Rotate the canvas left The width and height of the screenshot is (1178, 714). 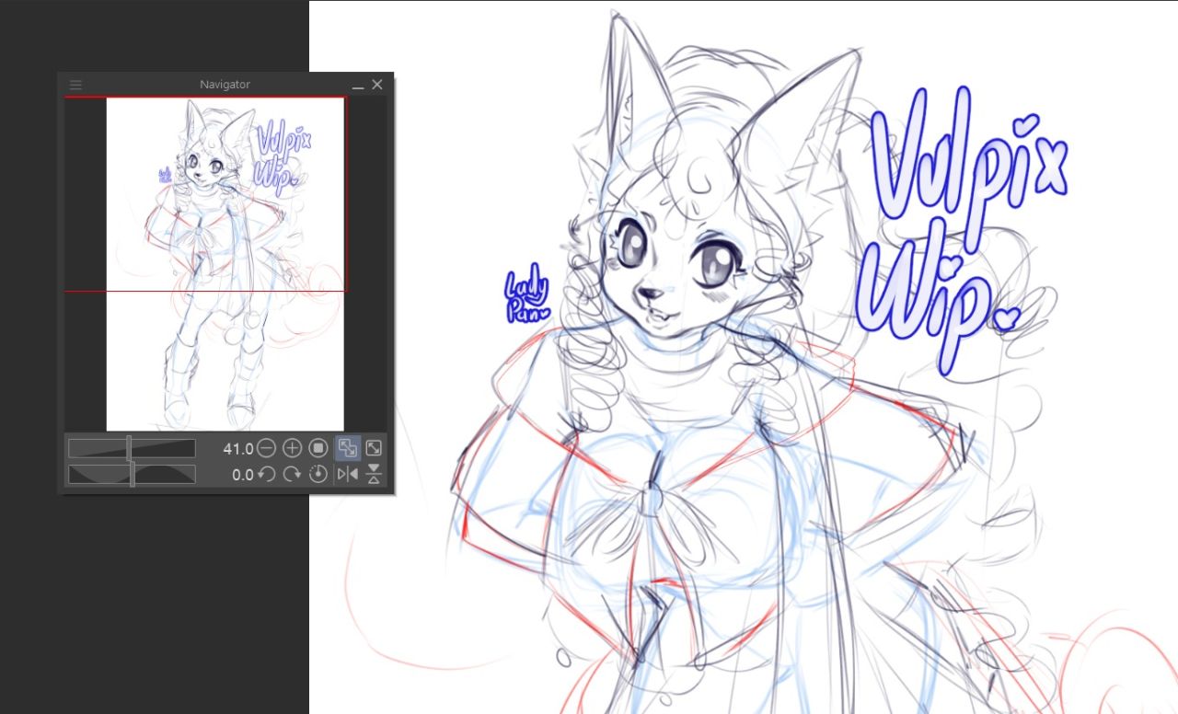[266, 474]
